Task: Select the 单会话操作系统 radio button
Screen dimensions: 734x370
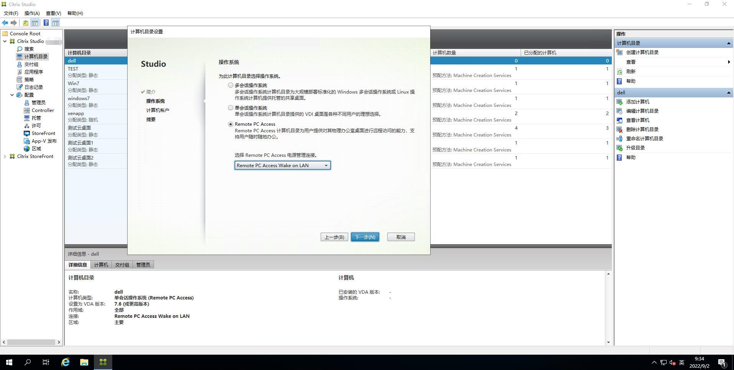Action: [231, 108]
